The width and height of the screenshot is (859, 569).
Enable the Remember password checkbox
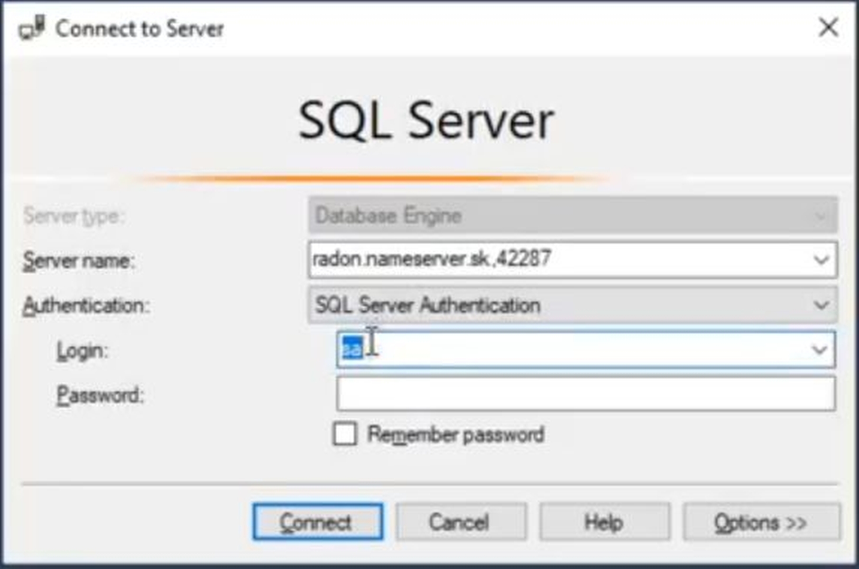[x=345, y=434]
